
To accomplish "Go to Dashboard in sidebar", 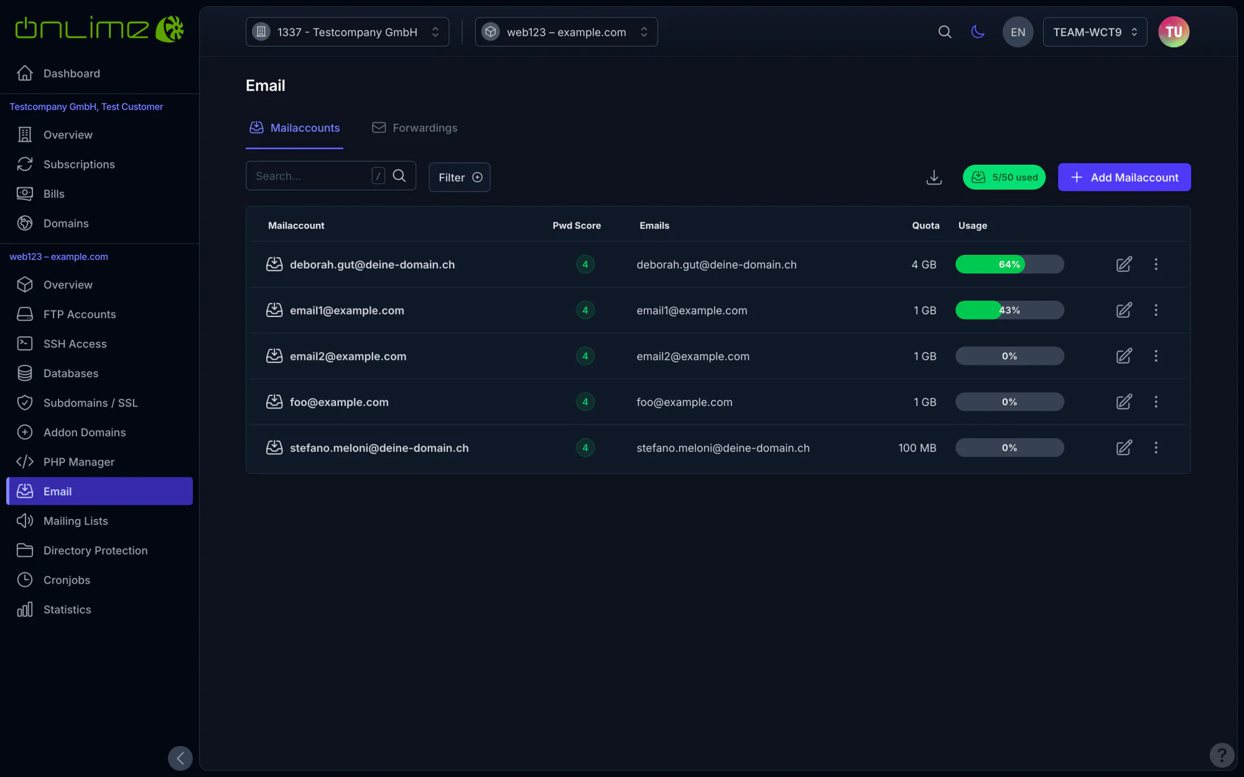I will [100, 73].
